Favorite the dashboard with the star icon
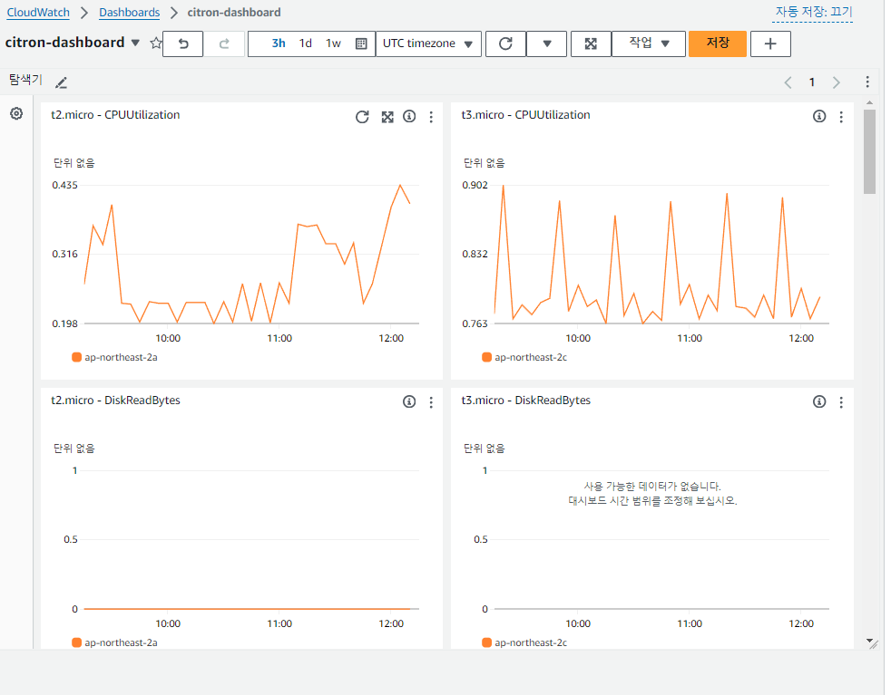Screen dimensions: 891x695 coord(156,43)
